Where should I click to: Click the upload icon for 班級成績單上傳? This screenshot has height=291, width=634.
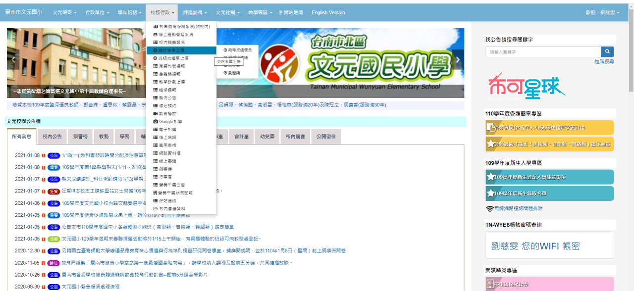tap(156, 58)
